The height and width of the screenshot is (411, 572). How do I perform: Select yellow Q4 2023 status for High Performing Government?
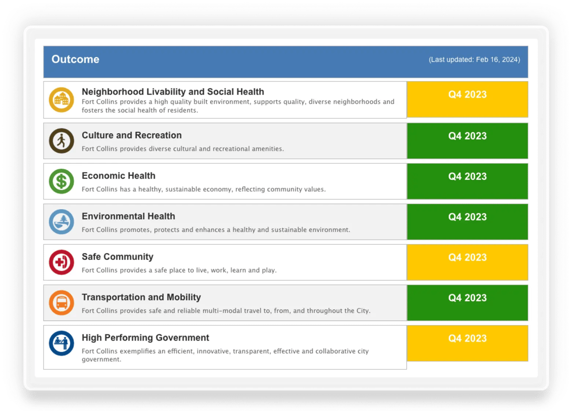tap(467, 344)
